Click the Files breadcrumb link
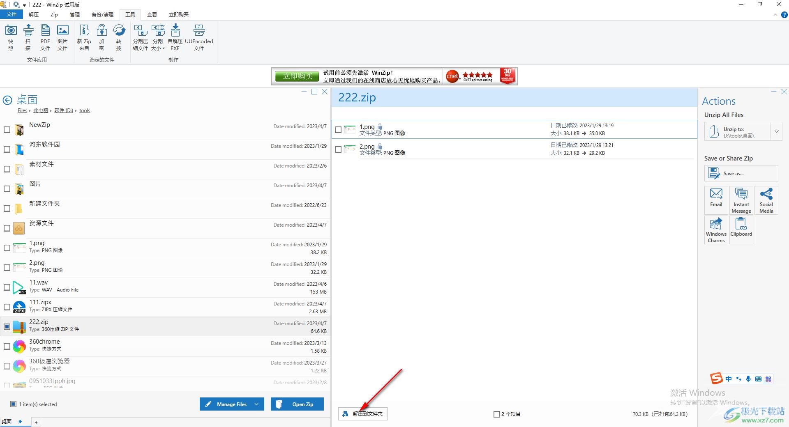 (22, 110)
